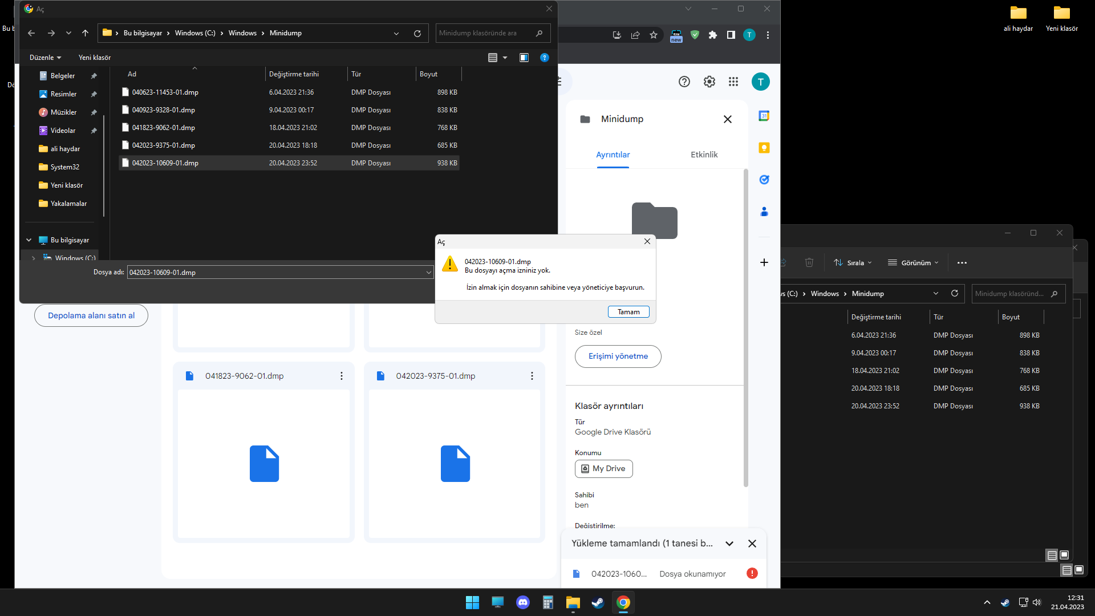Switch to the Etkinlik tab

pos(704,155)
